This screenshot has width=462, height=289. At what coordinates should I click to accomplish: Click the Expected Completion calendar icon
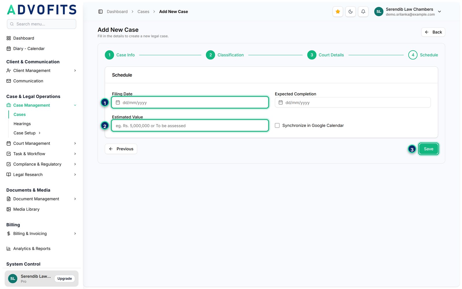coord(281,102)
